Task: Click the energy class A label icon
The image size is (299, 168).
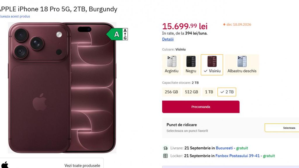Action: (117, 34)
